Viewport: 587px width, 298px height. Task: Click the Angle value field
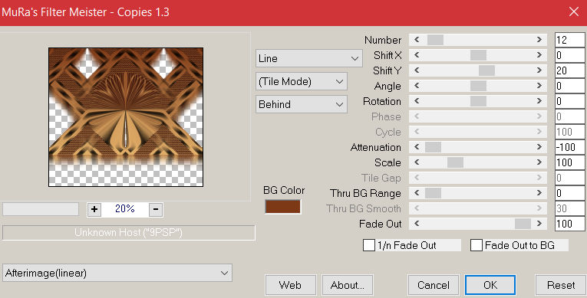coord(570,86)
